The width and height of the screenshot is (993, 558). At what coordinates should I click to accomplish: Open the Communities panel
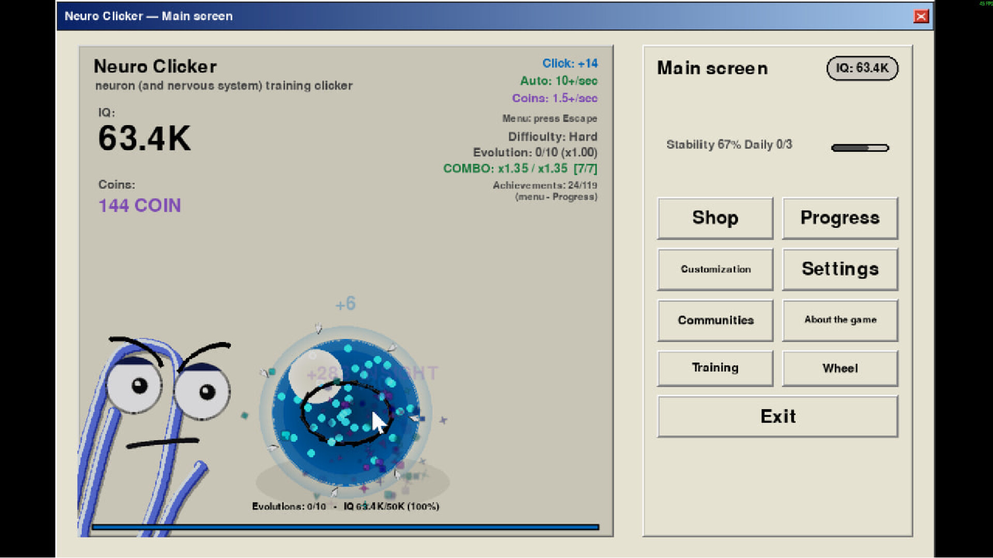tap(715, 320)
